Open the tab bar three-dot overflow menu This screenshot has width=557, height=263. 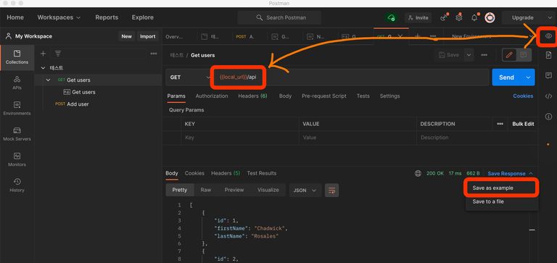[x=433, y=36]
